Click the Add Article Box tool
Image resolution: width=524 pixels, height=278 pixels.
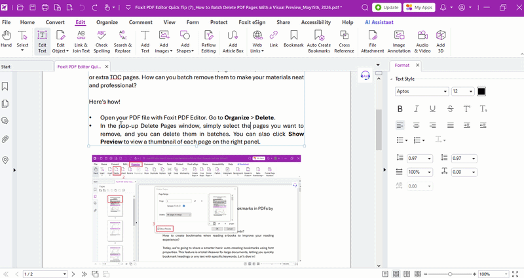point(233,41)
